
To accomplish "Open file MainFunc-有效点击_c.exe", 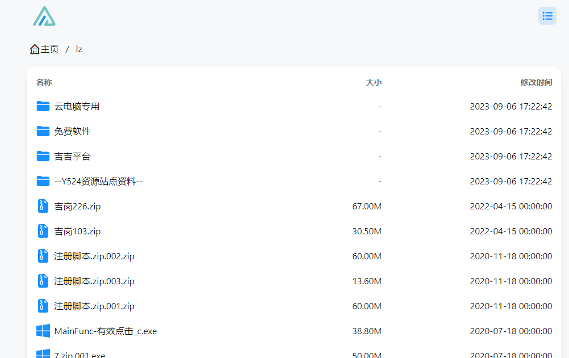I will [x=106, y=331].
